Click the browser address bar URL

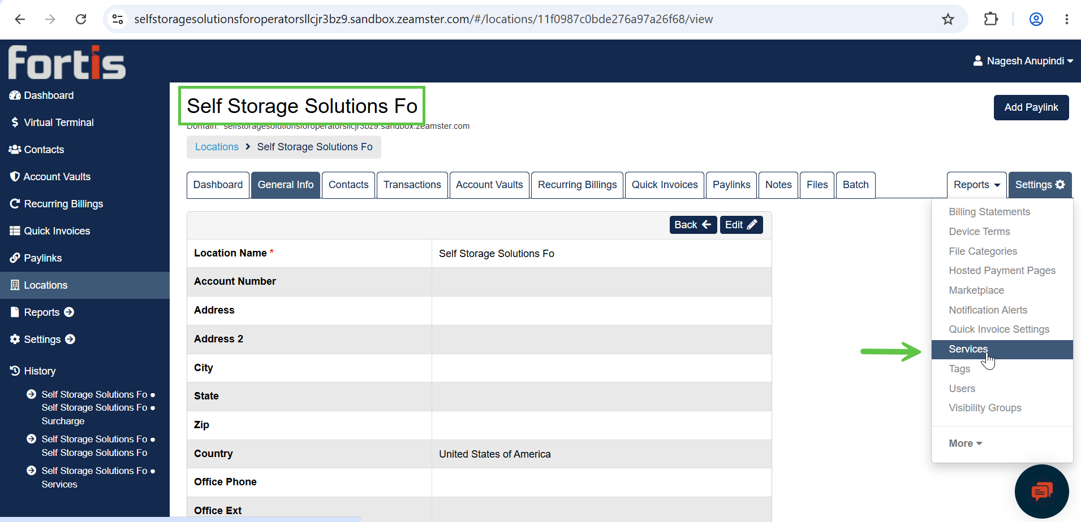(423, 19)
